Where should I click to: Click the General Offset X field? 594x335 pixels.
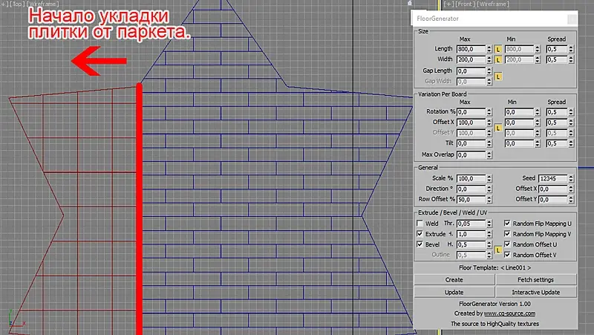pyautogui.click(x=552, y=189)
